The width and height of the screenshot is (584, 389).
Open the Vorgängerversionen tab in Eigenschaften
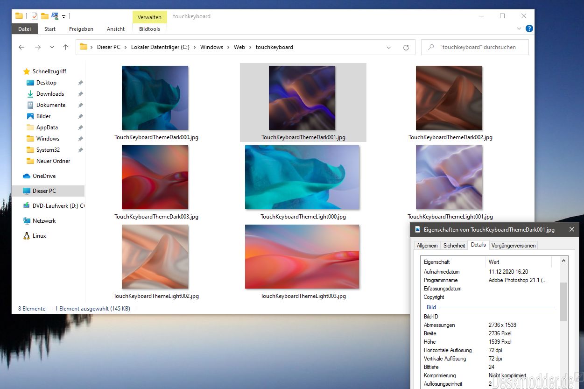pyautogui.click(x=514, y=245)
